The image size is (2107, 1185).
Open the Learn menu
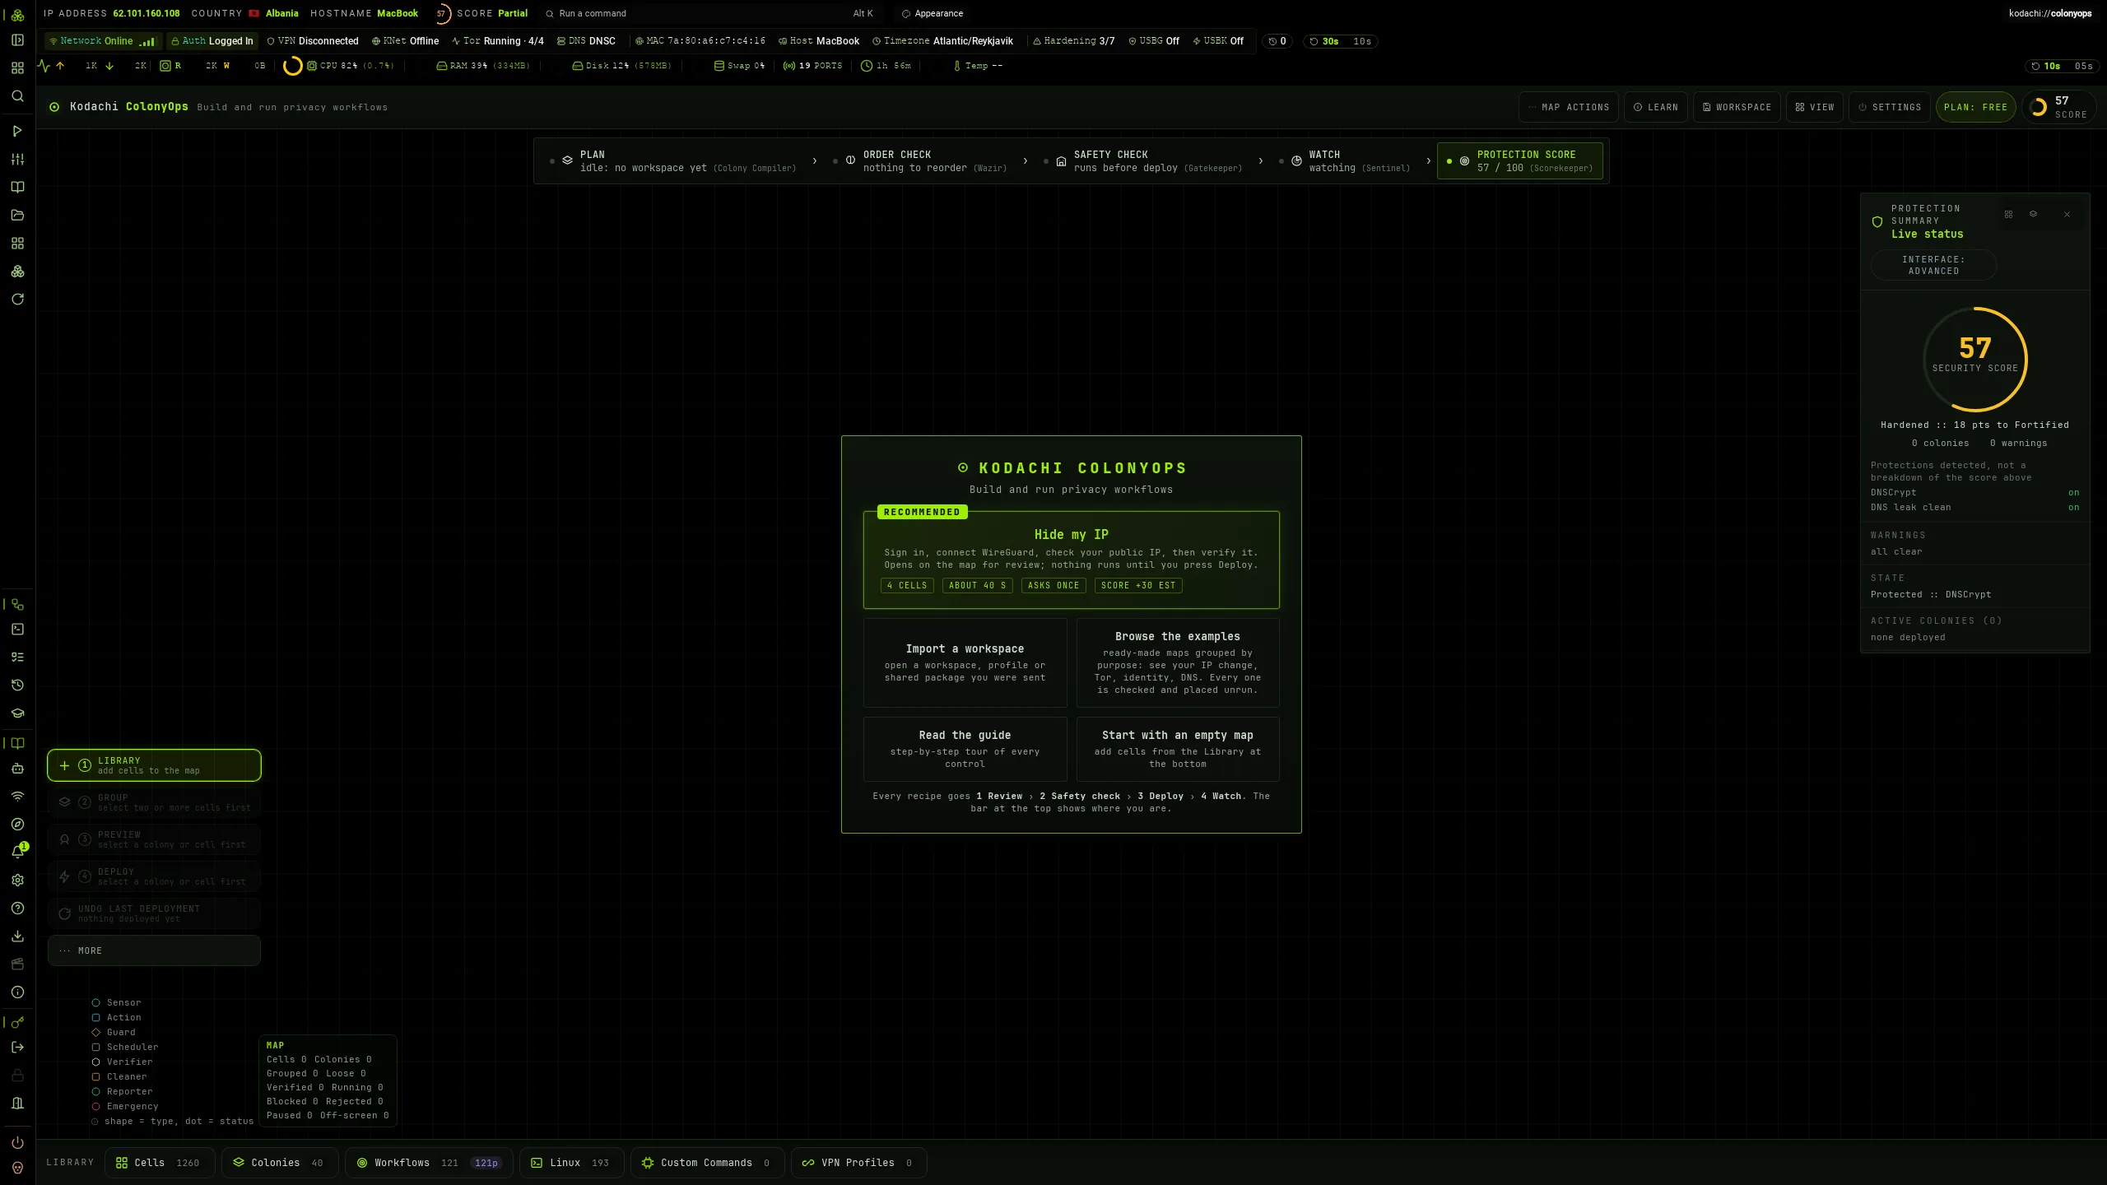1656,107
